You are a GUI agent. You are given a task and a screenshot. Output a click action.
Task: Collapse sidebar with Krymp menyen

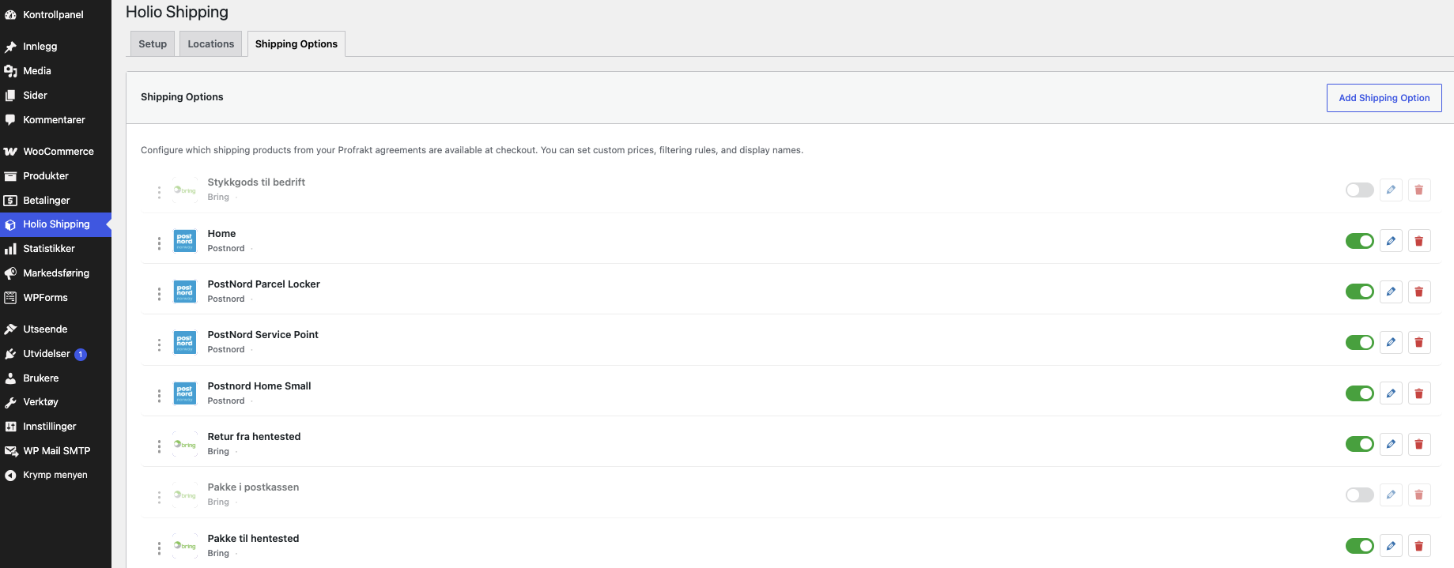55,476
